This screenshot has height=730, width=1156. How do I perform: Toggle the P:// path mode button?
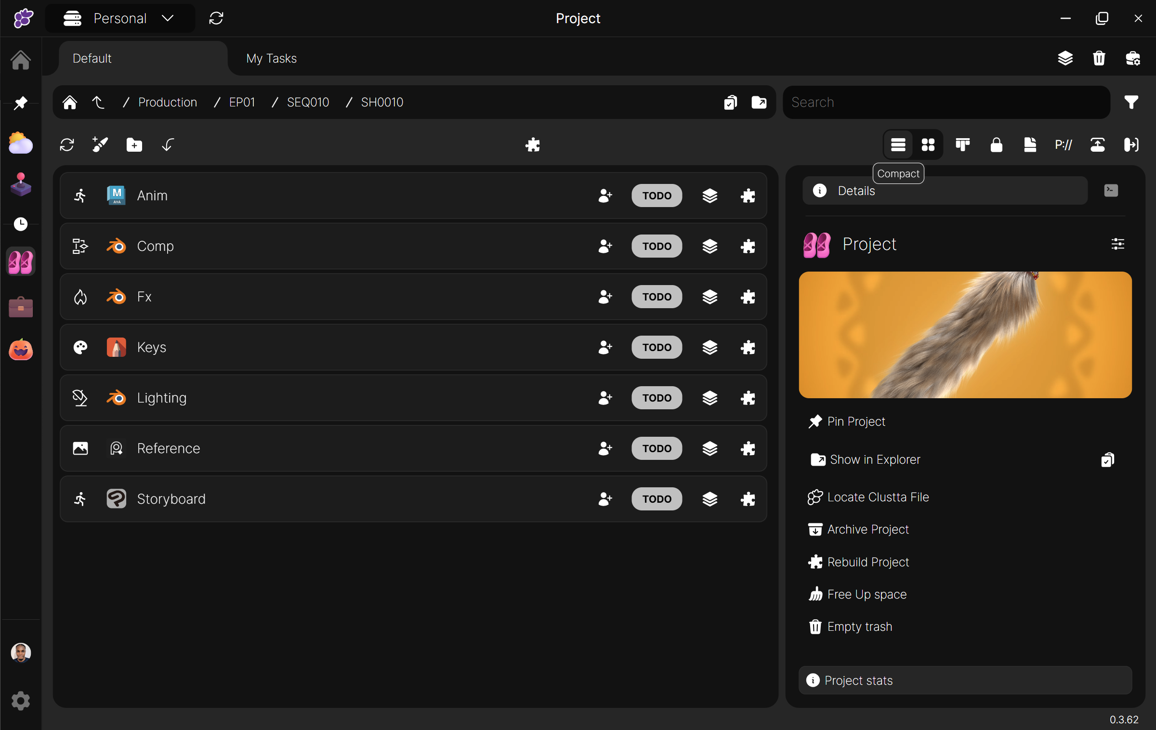[1064, 144]
